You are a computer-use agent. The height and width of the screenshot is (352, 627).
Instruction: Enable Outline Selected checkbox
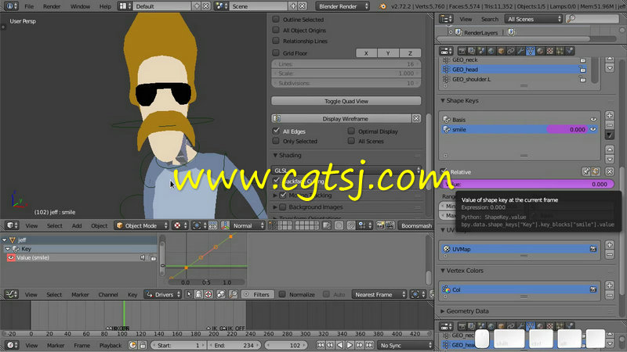[276, 19]
